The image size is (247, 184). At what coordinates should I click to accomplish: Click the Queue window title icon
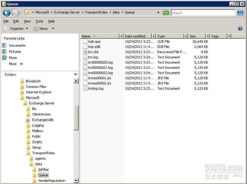pyautogui.click(x=4, y=4)
